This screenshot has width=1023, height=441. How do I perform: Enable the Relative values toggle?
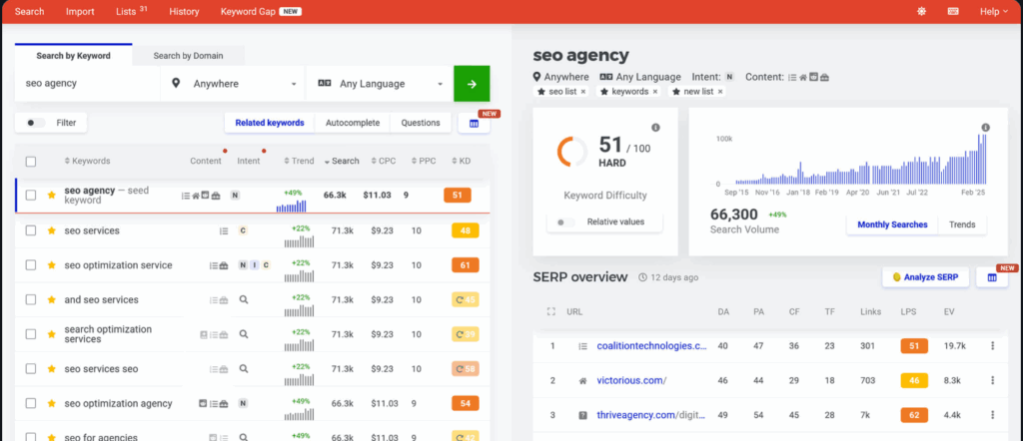(x=564, y=221)
